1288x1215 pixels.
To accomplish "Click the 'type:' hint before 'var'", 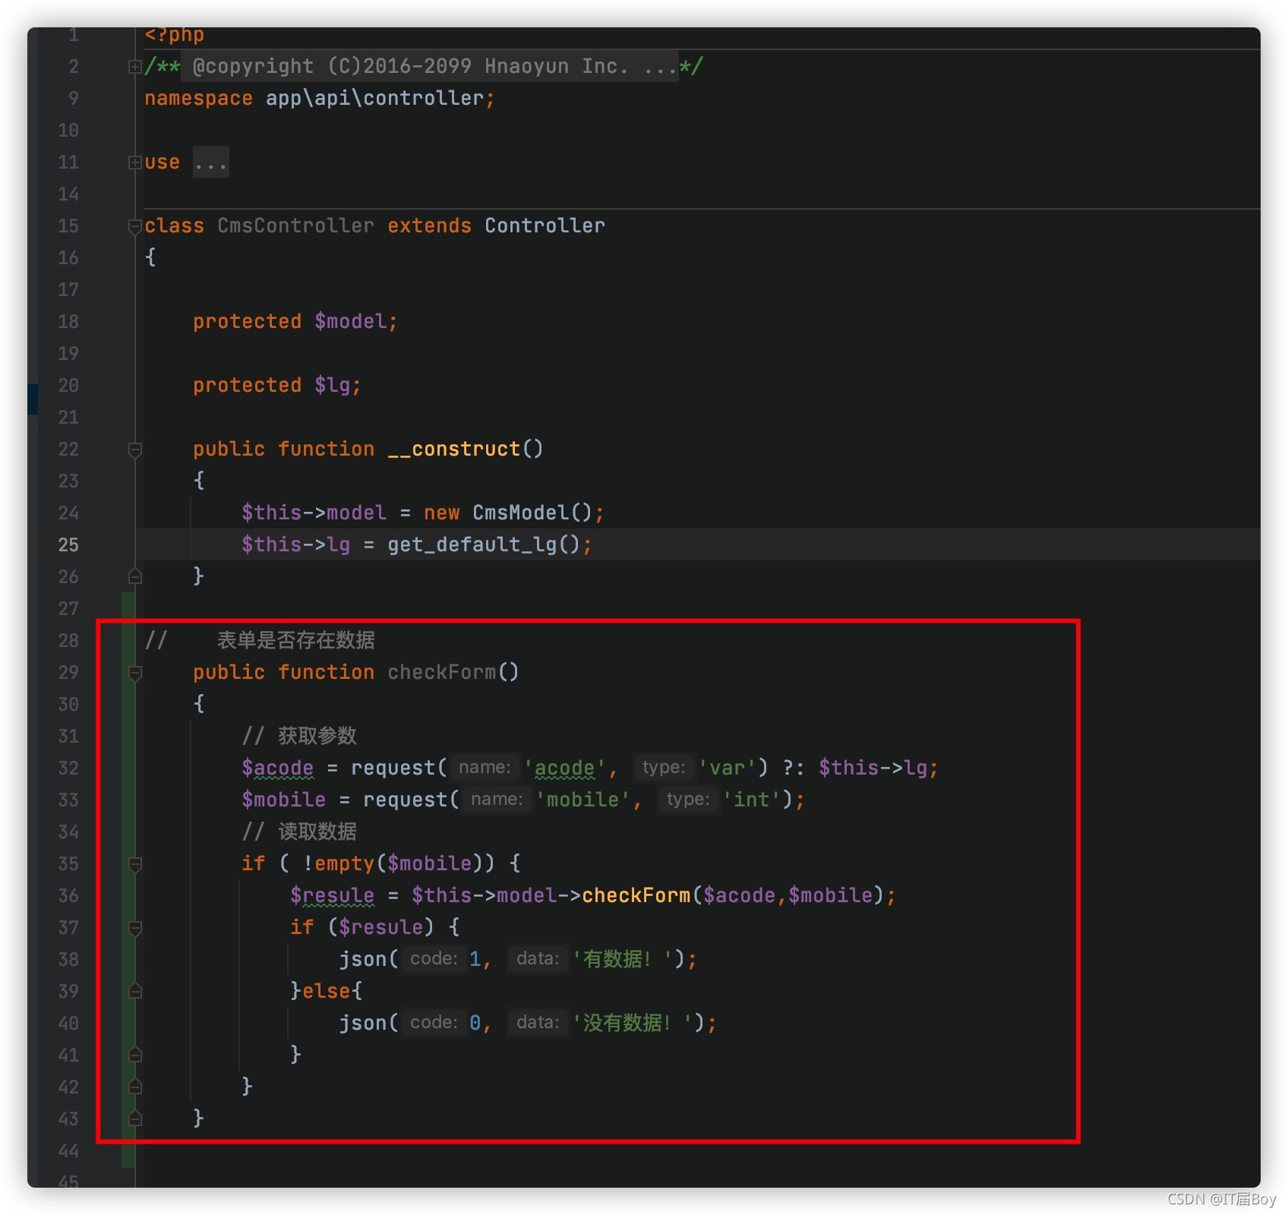I will pos(664,768).
